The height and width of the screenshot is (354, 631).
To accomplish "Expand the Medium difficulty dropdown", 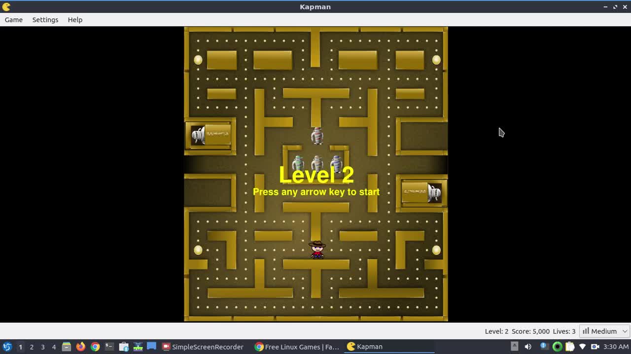I will [604, 331].
